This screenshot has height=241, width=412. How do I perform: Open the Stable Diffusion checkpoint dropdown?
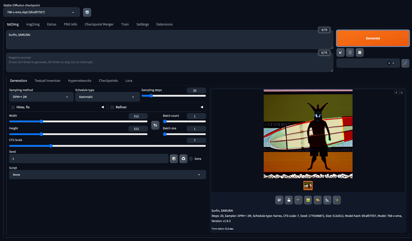point(41,12)
